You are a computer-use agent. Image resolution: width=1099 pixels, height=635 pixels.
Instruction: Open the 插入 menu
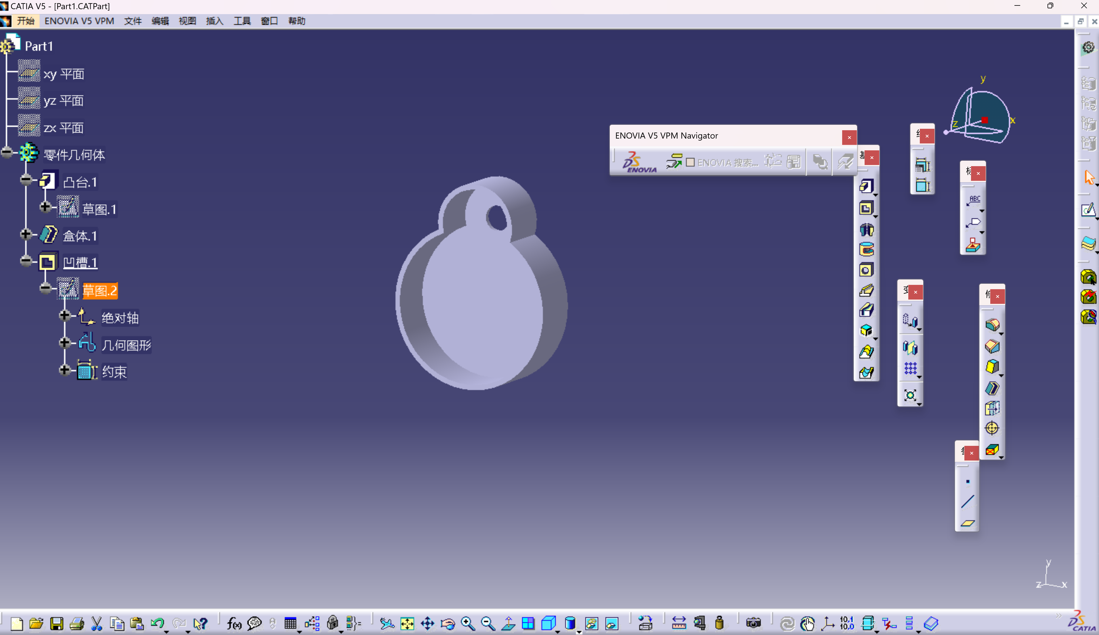point(214,21)
